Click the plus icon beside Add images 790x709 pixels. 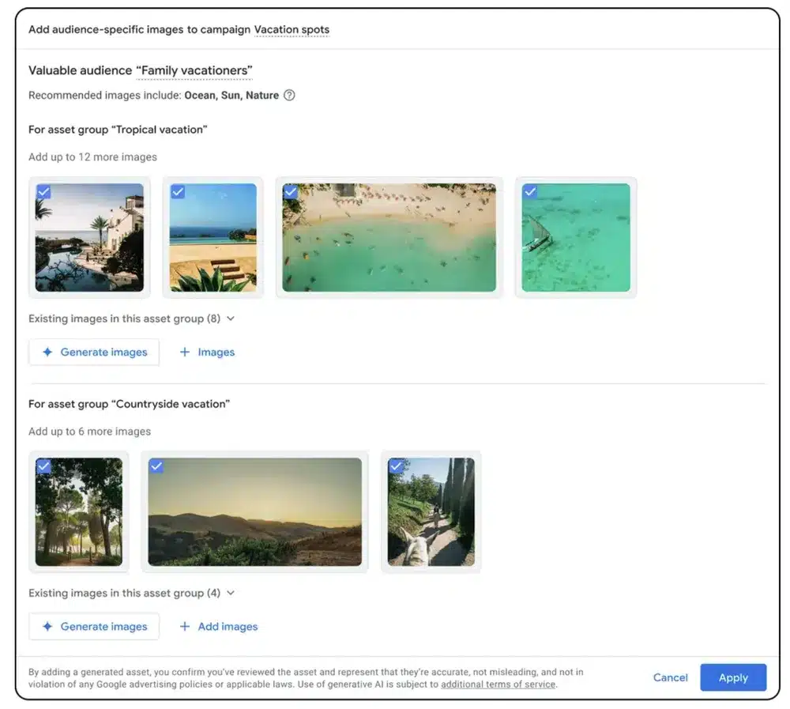click(x=184, y=626)
